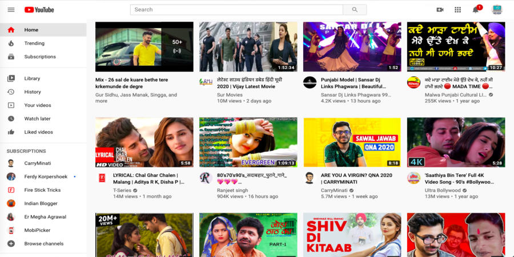This screenshot has width=514, height=257.
Task: Open the YouTube apps grid icon
Action: [457, 10]
